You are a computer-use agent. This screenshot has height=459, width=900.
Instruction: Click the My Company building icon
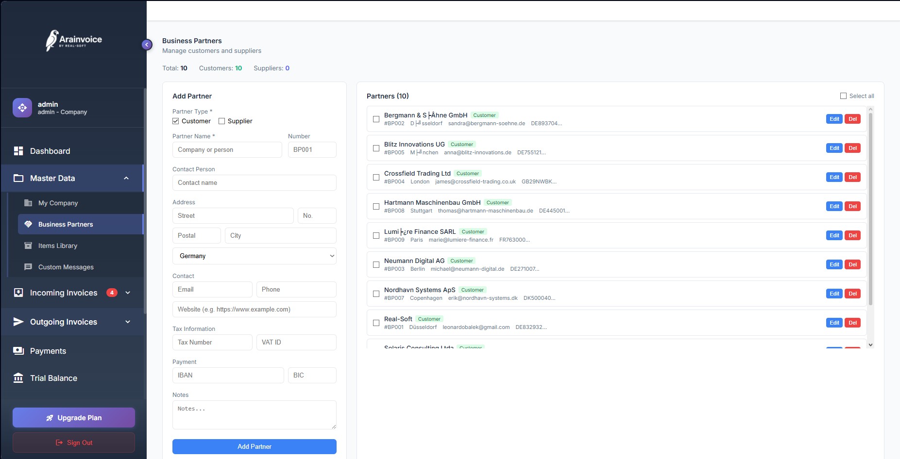[28, 203]
